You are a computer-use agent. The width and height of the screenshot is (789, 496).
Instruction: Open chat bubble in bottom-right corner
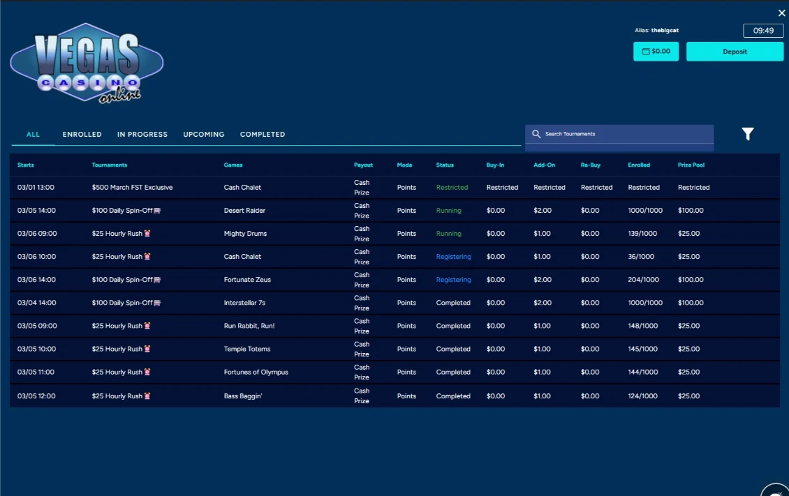pyautogui.click(x=776, y=490)
